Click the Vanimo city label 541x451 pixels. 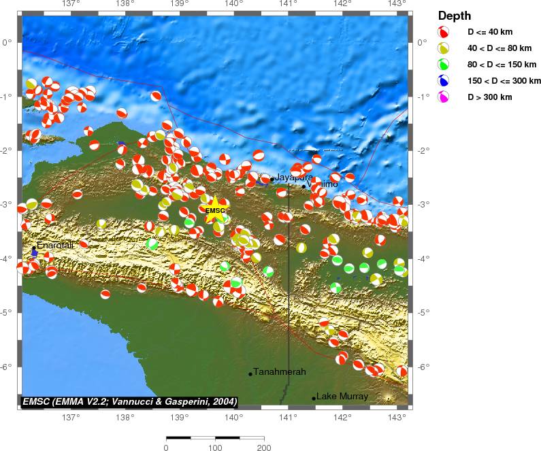(x=322, y=184)
